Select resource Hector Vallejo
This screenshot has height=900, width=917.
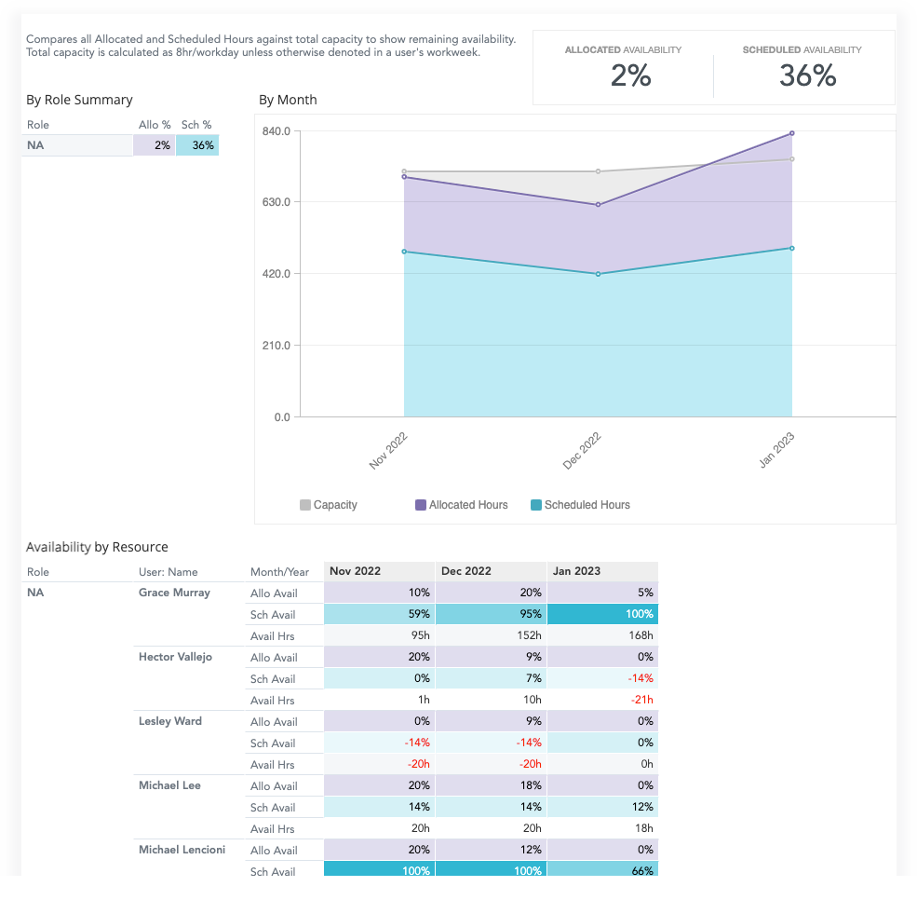175,657
